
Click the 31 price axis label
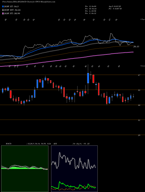(139, 120)
